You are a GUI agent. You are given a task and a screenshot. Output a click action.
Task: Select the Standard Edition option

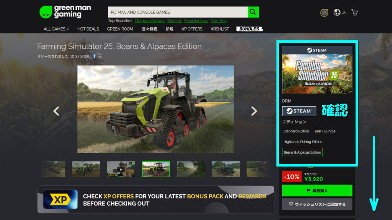click(x=296, y=131)
